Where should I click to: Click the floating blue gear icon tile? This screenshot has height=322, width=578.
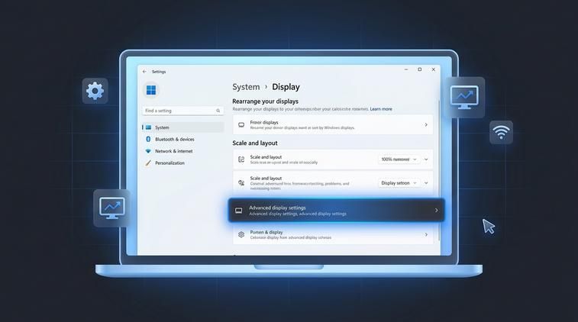[95, 91]
